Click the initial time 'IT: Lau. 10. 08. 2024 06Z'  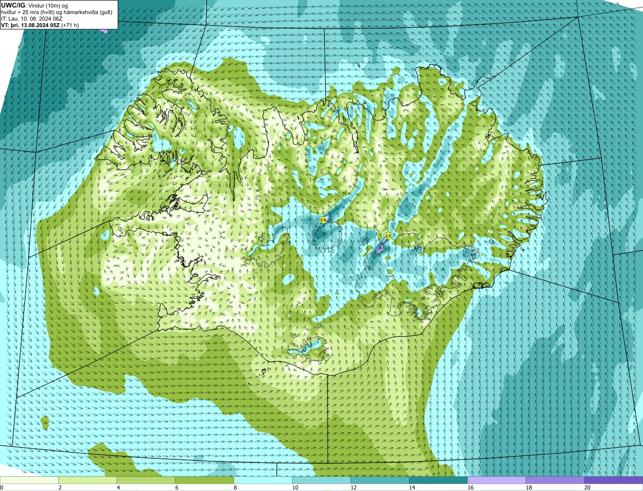click(x=32, y=19)
